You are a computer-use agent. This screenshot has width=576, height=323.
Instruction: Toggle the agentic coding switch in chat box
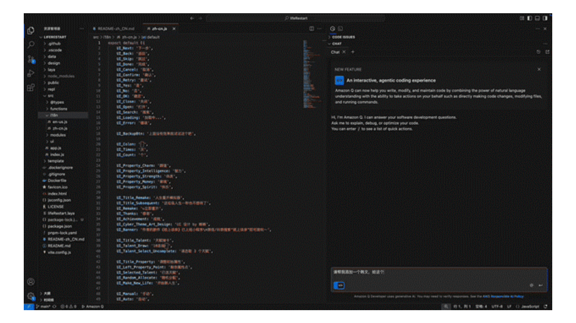(x=339, y=285)
